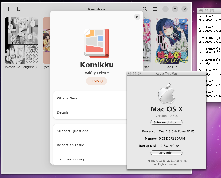The image size is (221, 178).
Task: Click the Lycoris Re... oujinshi) title label
Action: click(x=21, y=67)
